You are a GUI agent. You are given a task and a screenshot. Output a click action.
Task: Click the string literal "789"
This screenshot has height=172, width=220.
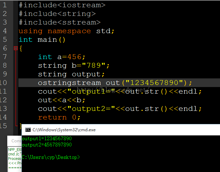(x=94, y=65)
